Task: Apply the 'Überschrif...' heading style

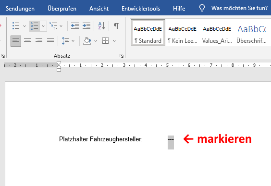Action: (x=252, y=33)
